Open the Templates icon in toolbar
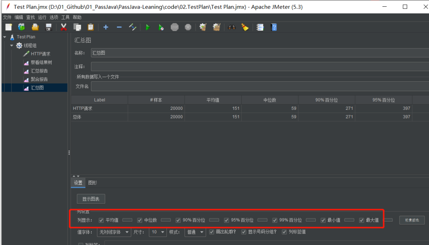The height and width of the screenshot is (245, 429). coord(21,27)
